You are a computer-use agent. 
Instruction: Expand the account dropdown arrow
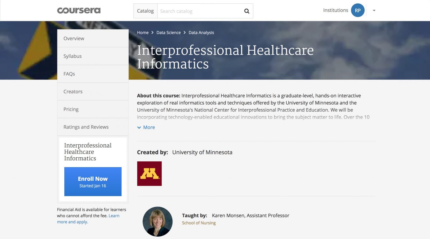374,11
